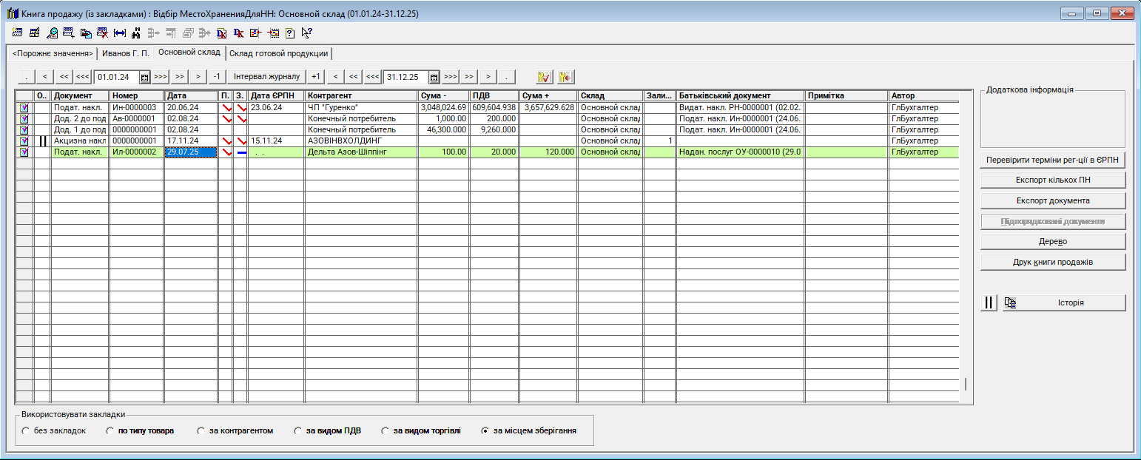Open the 'Иванов Г. П.' tab
Viewport: 1141px width, 460px height.
(x=125, y=53)
